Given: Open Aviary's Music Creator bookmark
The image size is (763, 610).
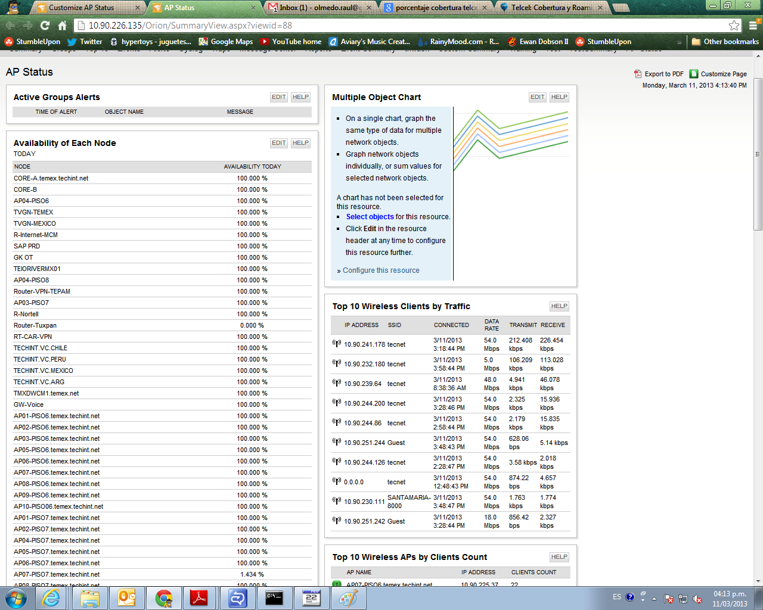Looking at the screenshot, I should 369,42.
